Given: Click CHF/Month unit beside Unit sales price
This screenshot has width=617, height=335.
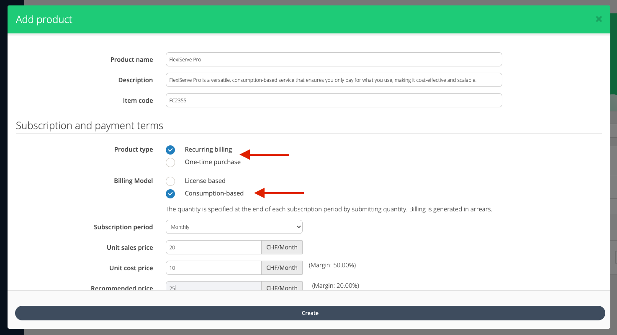Looking at the screenshot, I should tap(282, 247).
